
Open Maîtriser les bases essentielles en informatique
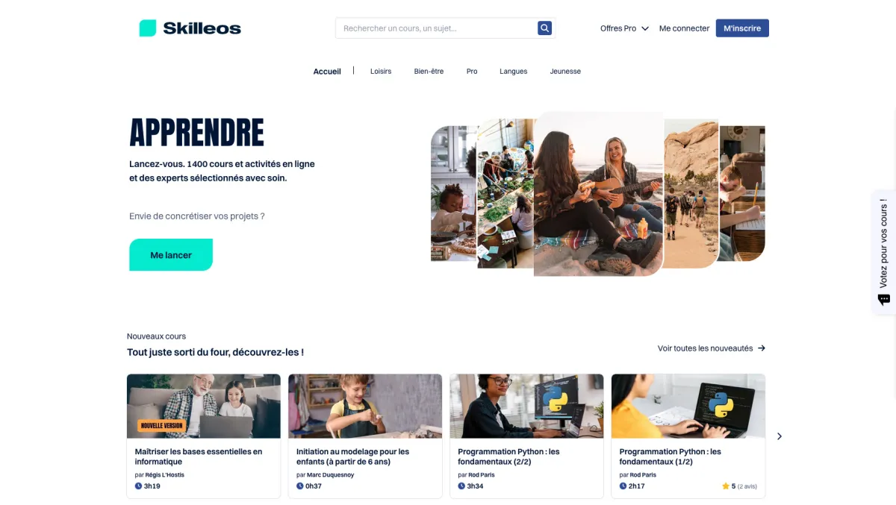tap(199, 457)
